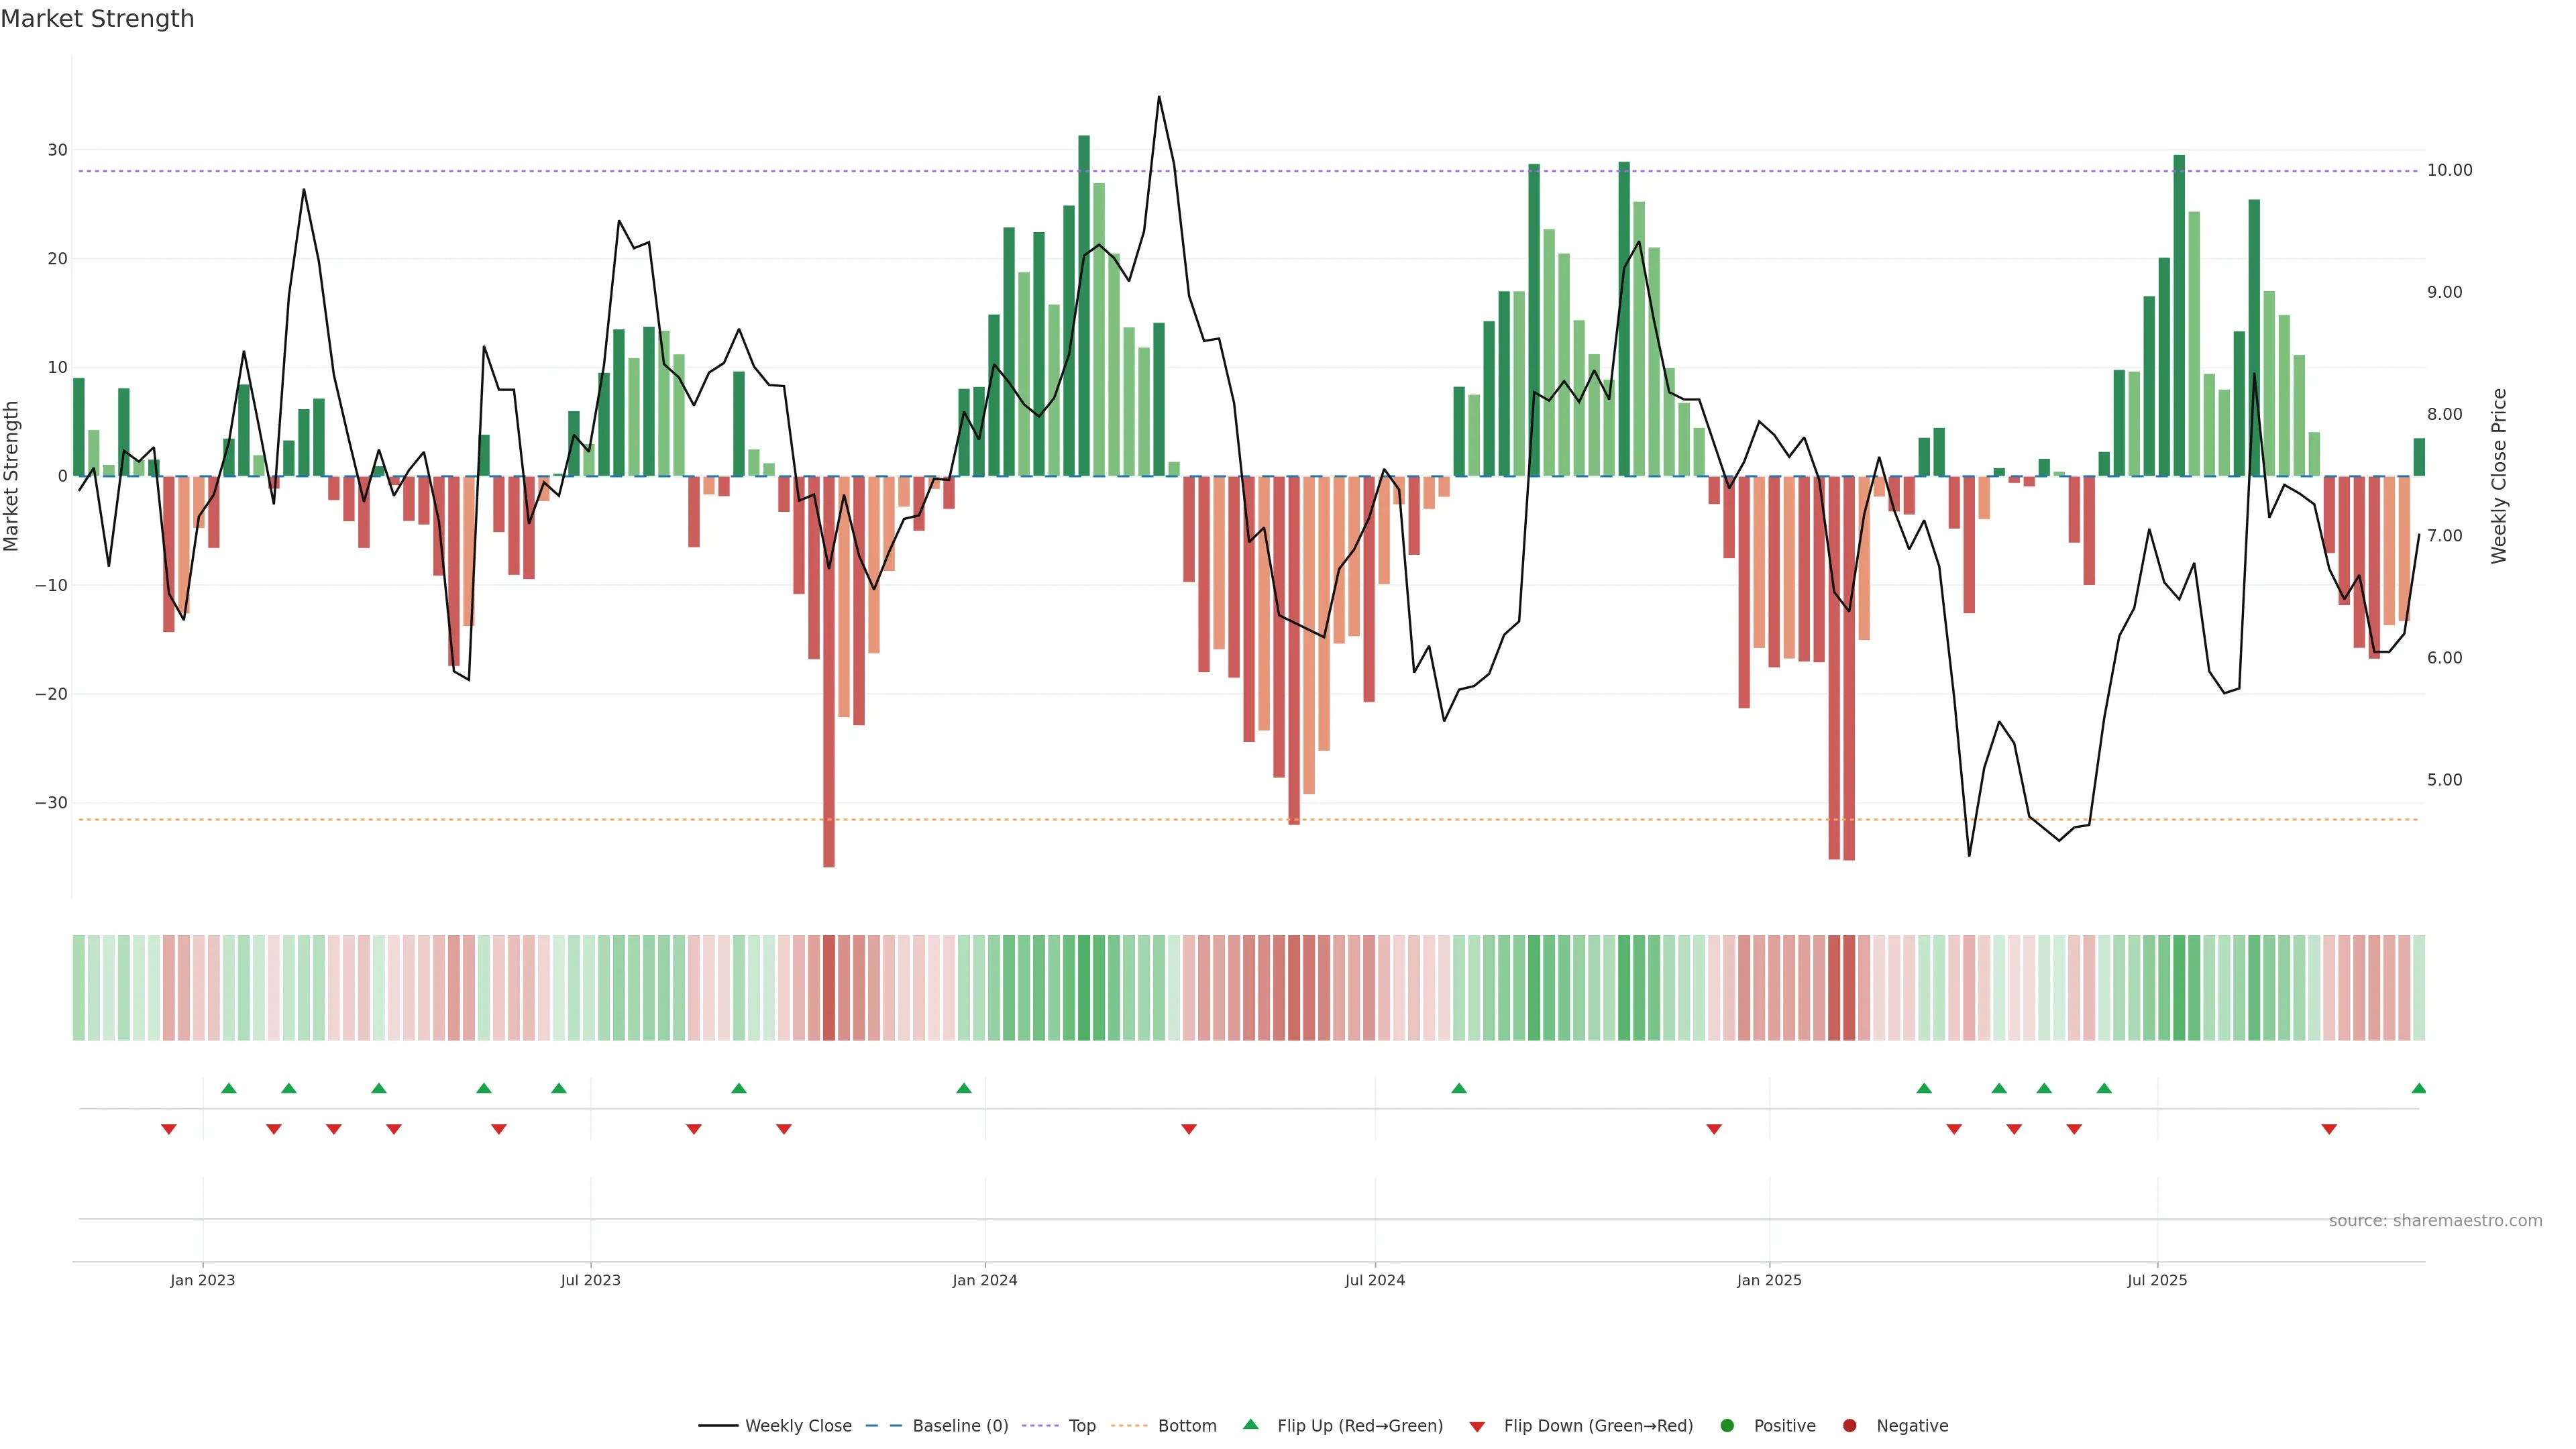
Task: Click the 10.00 right axis price label
Action: tap(2449, 171)
